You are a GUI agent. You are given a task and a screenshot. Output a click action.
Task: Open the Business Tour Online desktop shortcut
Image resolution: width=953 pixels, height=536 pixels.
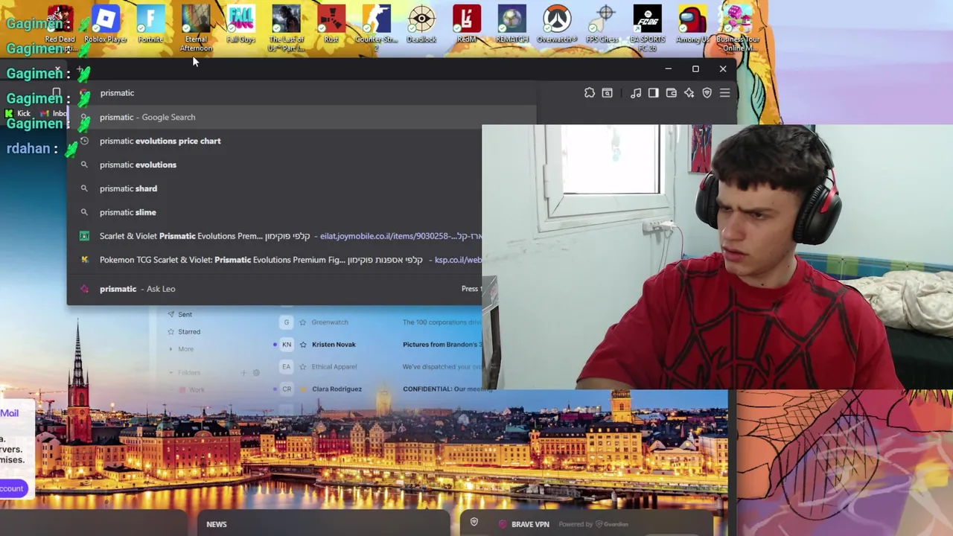[738, 29]
